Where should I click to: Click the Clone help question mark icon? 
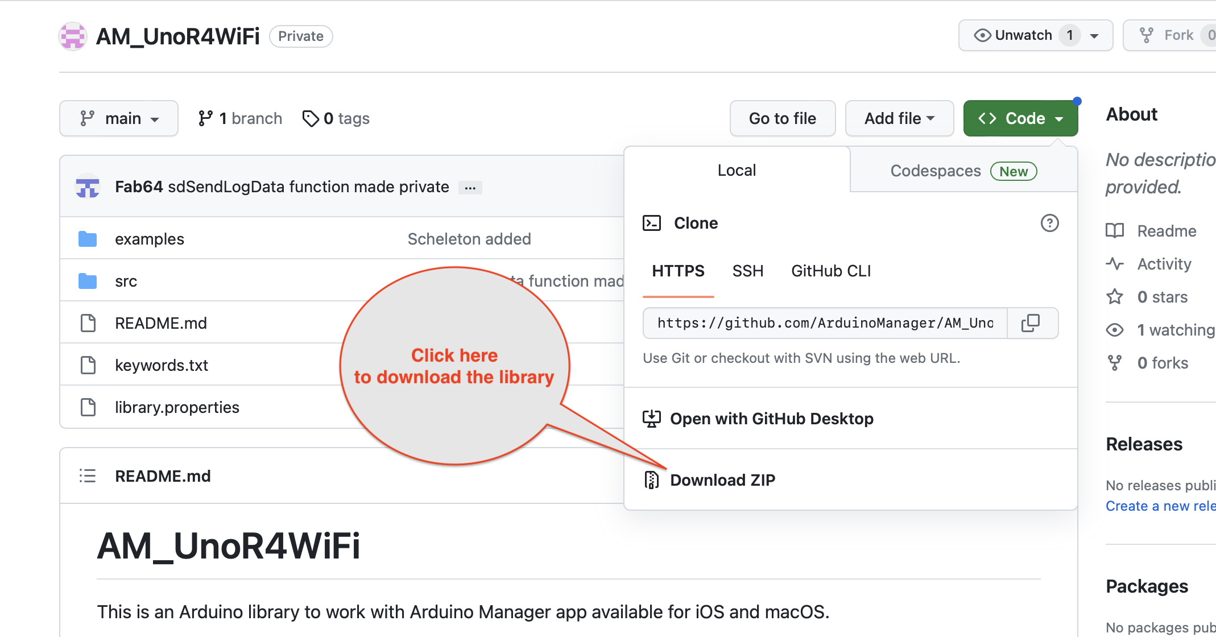tap(1049, 223)
